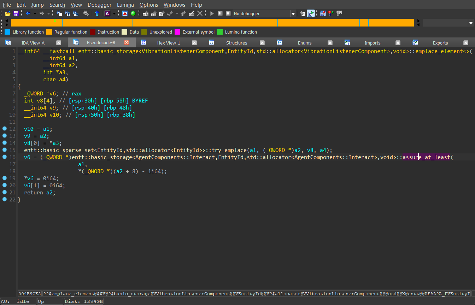Image resolution: width=475 pixels, height=305 pixels.
Task: Click the orange navigation band overview
Action: point(212,23)
